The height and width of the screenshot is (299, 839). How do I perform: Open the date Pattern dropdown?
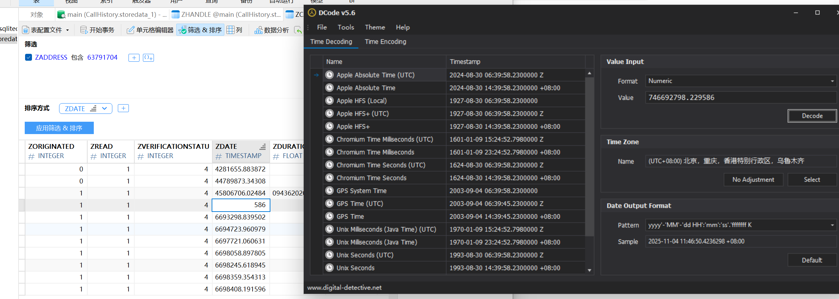pyautogui.click(x=832, y=225)
